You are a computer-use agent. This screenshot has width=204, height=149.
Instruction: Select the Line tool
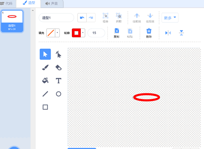point(45,94)
